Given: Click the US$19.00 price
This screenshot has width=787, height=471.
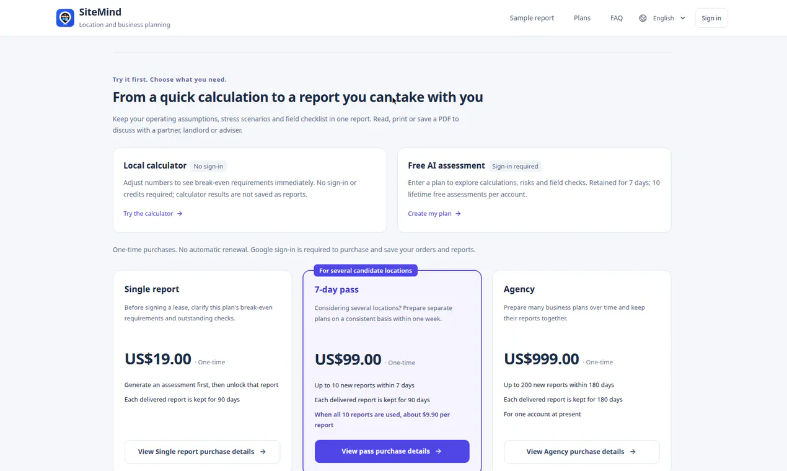Looking at the screenshot, I should click(158, 359).
